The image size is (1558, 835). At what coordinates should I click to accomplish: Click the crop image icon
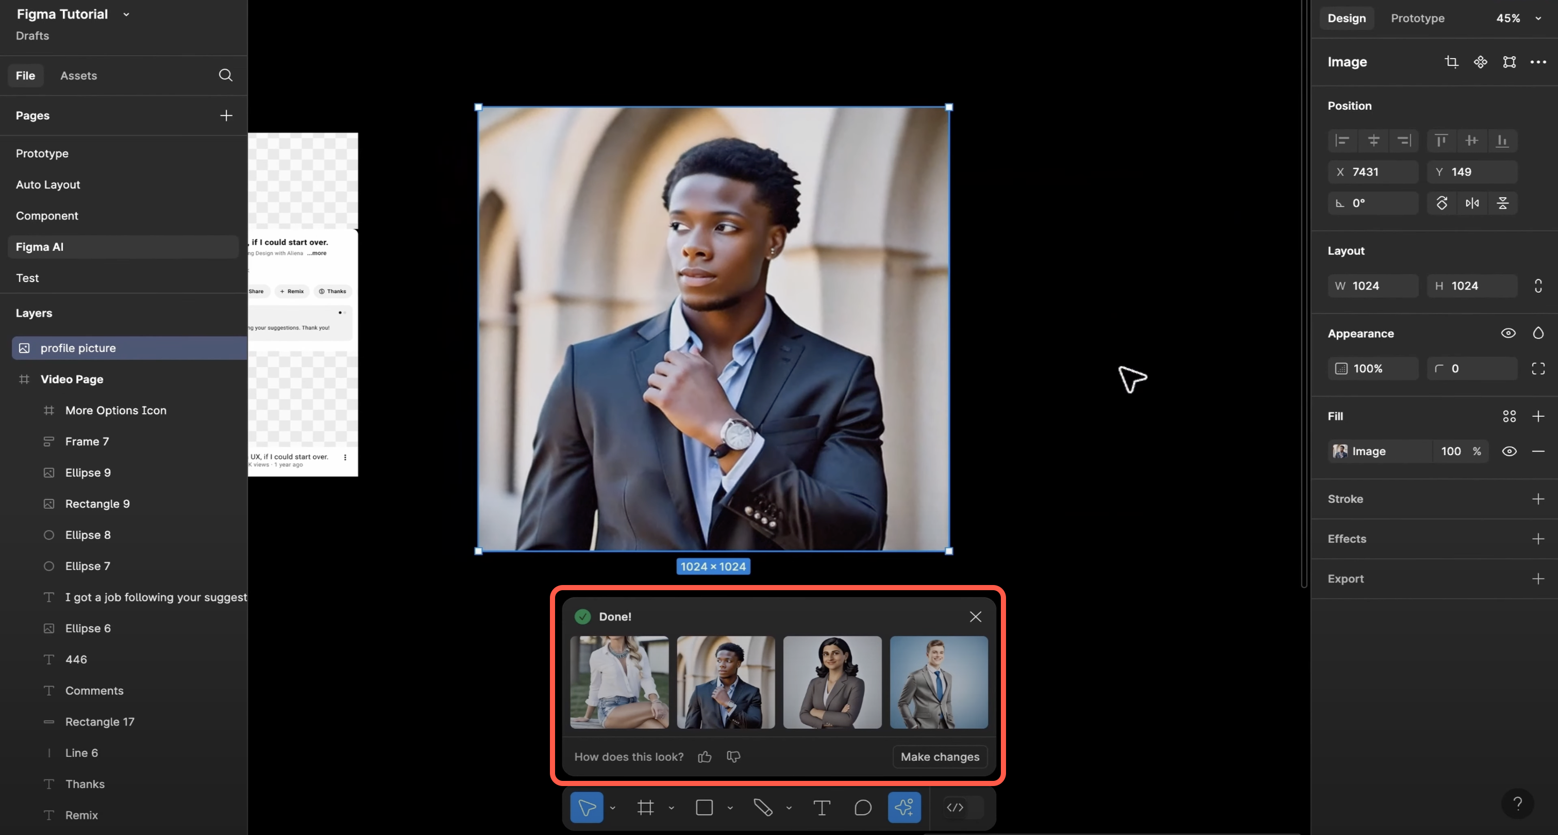pyautogui.click(x=1451, y=62)
